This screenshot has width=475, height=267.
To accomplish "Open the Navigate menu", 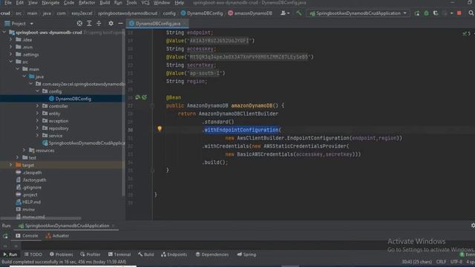I will (x=50, y=3).
